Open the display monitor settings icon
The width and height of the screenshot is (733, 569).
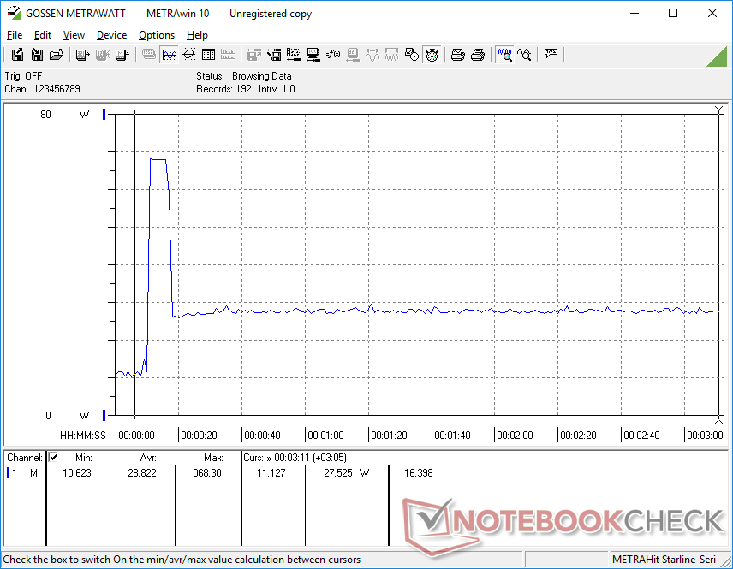click(x=313, y=55)
